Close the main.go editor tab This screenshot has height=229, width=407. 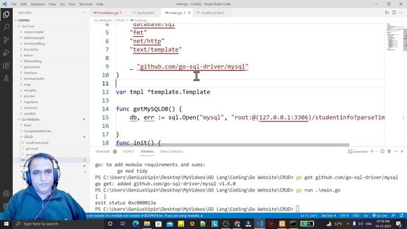pyautogui.click(x=190, y=13)
